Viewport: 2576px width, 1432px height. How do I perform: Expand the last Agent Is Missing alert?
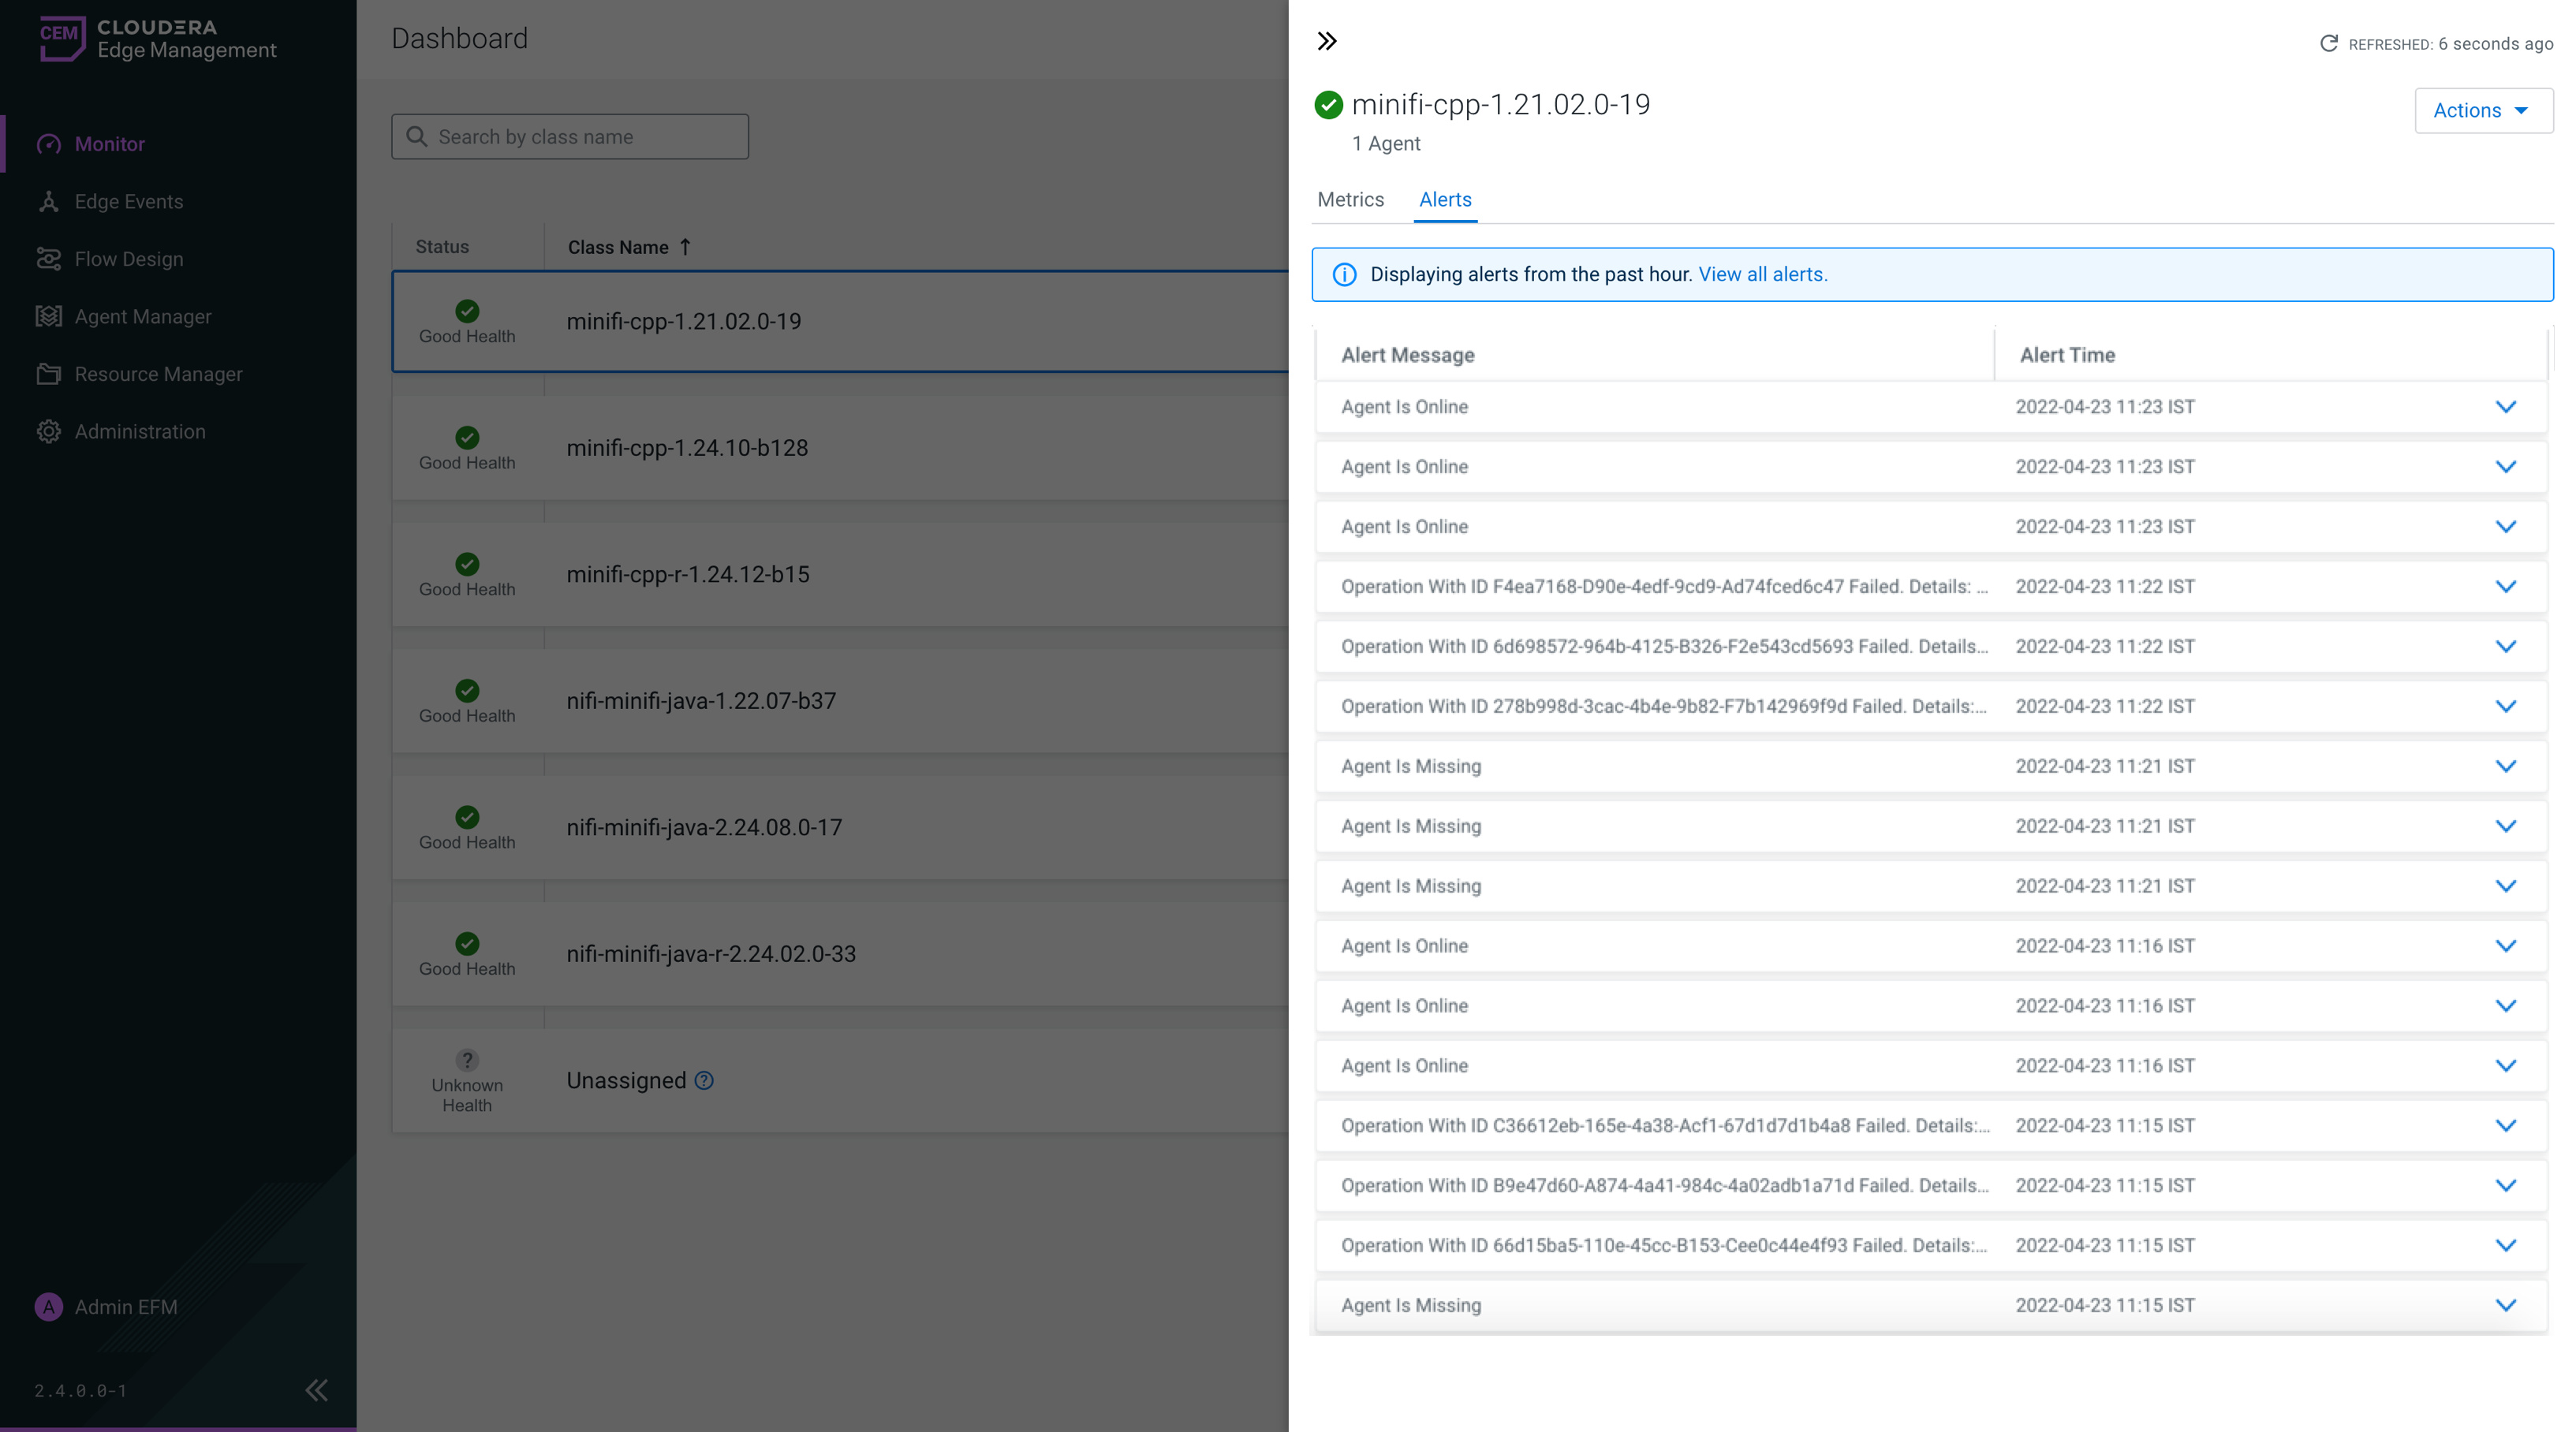(2505, 1305)
